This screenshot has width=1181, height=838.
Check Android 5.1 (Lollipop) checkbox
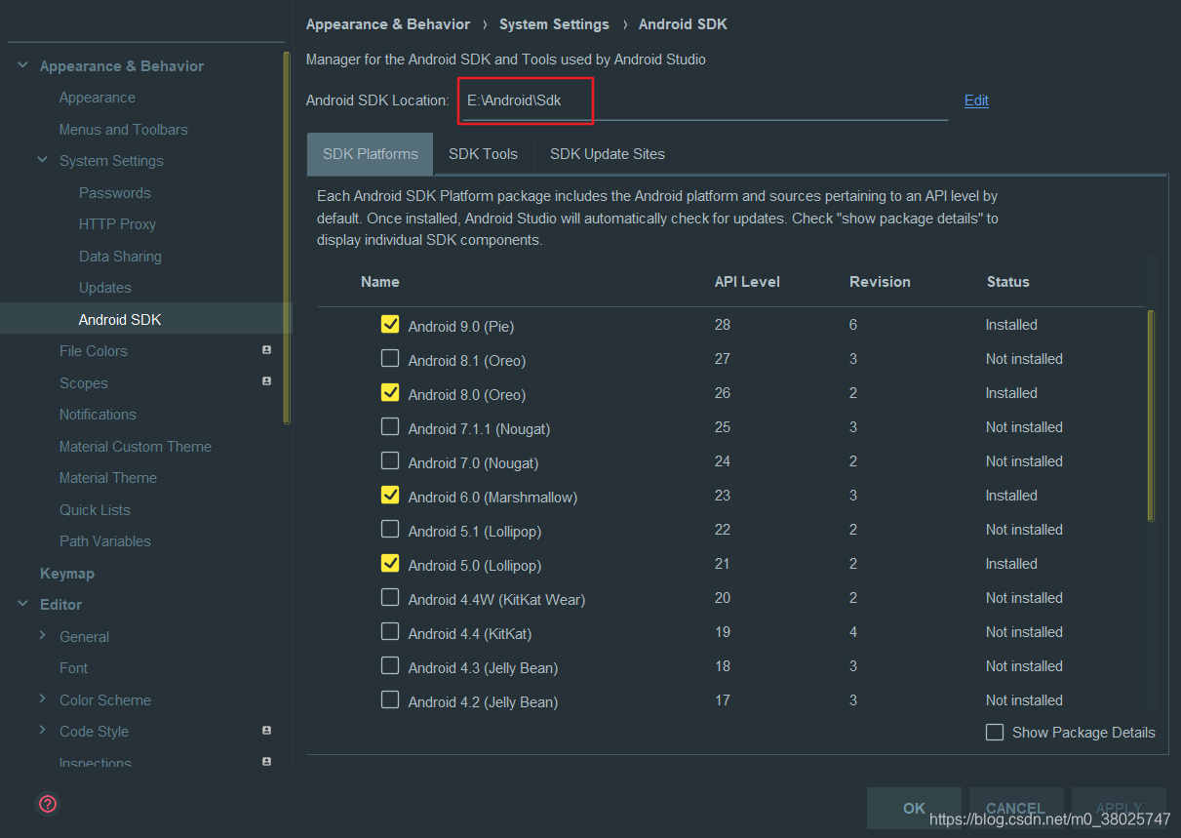pos(390,529)
